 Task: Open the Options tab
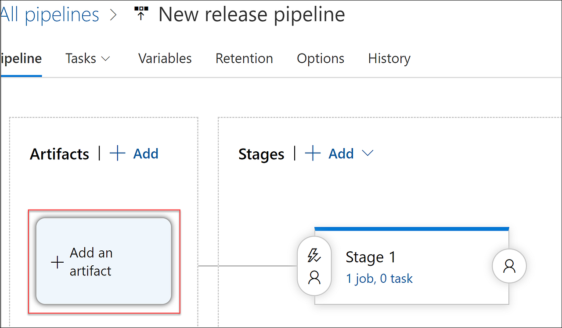(x=321, y=59)
